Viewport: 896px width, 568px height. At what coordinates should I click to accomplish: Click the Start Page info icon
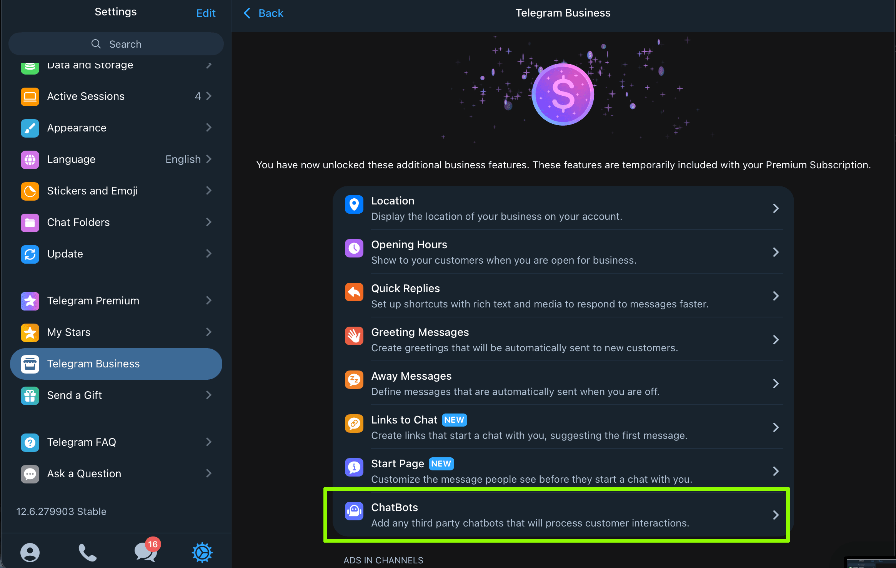pyautogui.click(x=354, y=467)
